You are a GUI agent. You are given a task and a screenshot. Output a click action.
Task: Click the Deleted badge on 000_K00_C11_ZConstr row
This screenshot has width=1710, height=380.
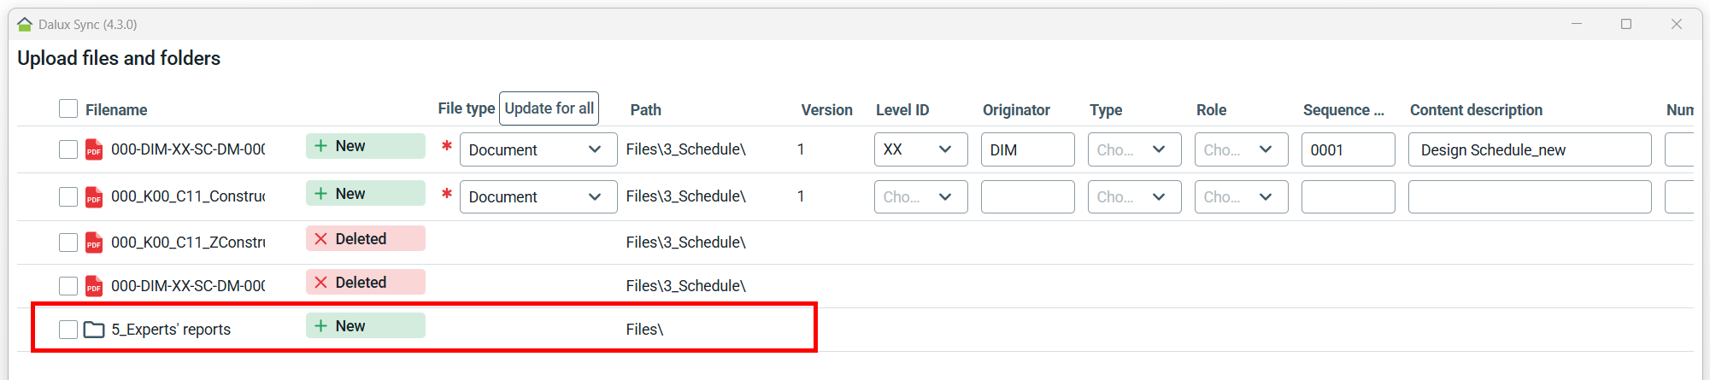tap(365, 239)
